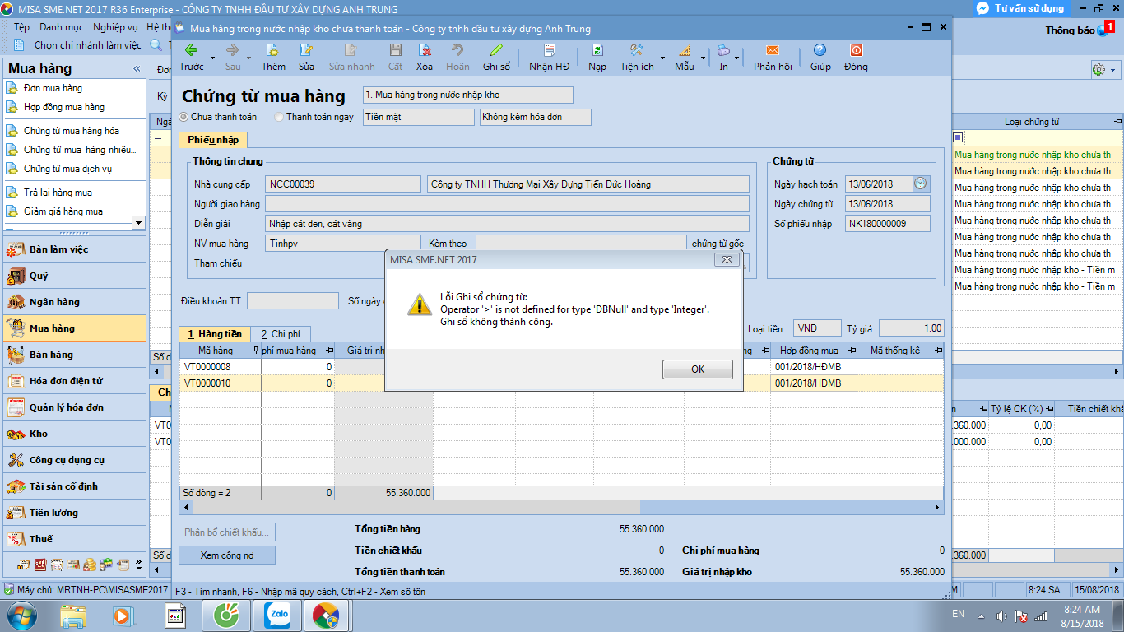Go to Tài sản cố định module
The width and height of the screenshot is (1124, 632).
pos(74,486)
